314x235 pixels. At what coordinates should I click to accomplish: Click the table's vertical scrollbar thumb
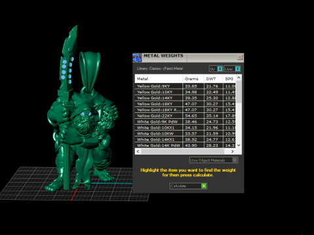coord(239,91)
